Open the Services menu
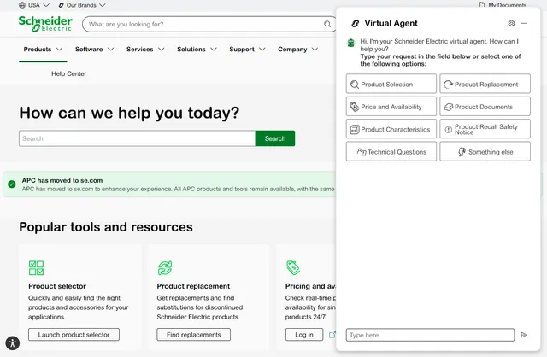 tap(139, 50)
